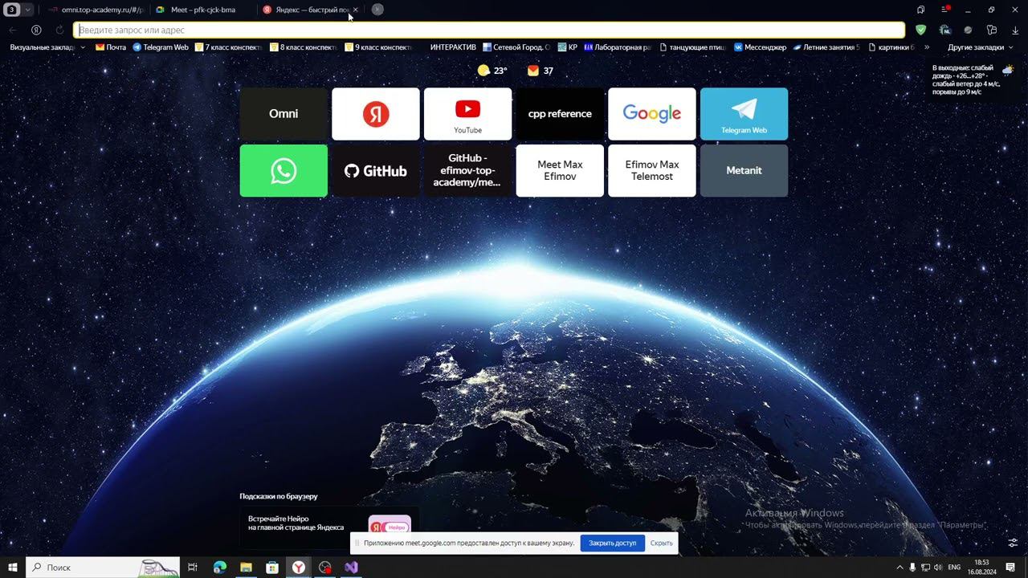Expand the tab list dropdown arrow
This screenshot has width=1028, height=578.
click(28, 10)
